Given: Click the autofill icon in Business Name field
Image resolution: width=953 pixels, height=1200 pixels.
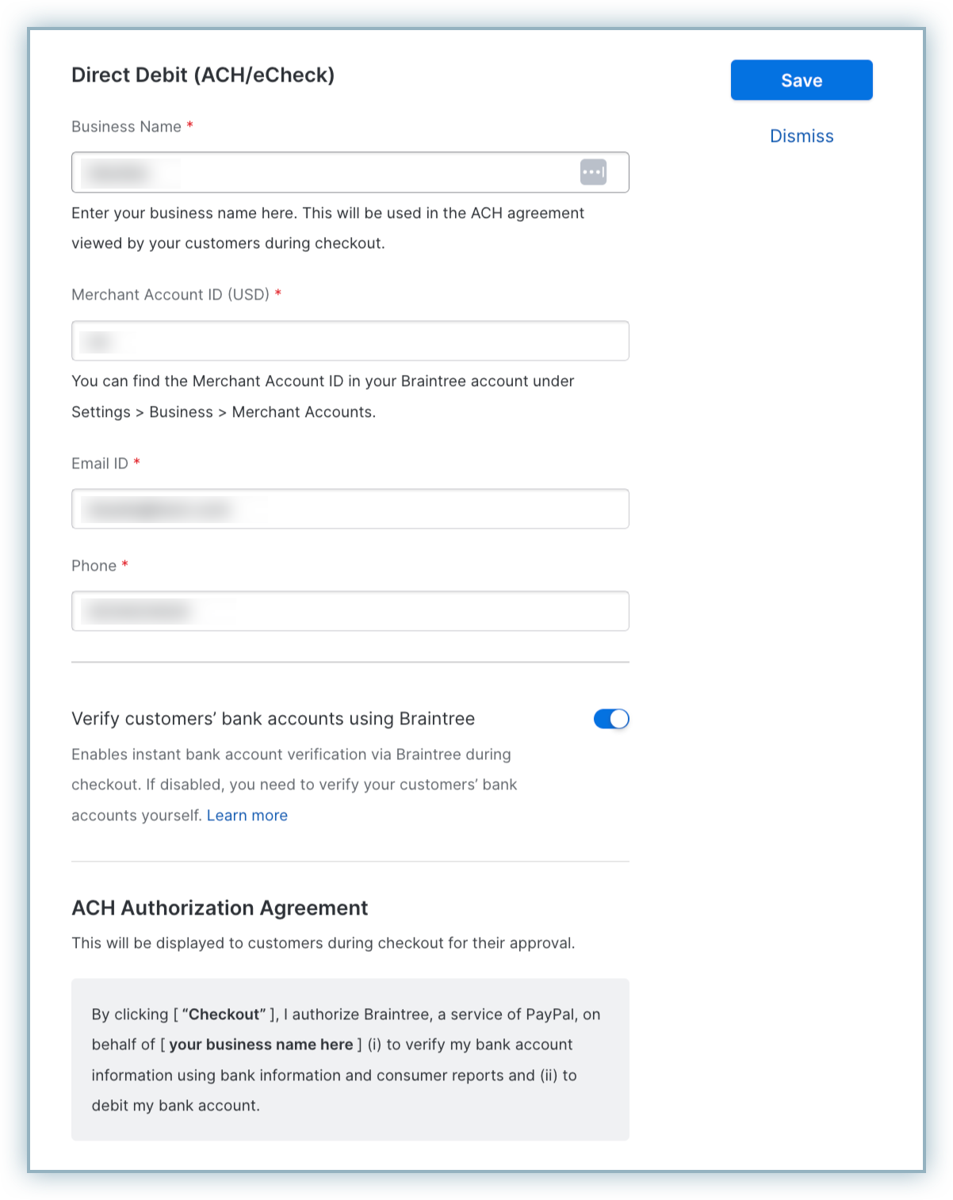Looking at the screenshot, I should (593, 172).
